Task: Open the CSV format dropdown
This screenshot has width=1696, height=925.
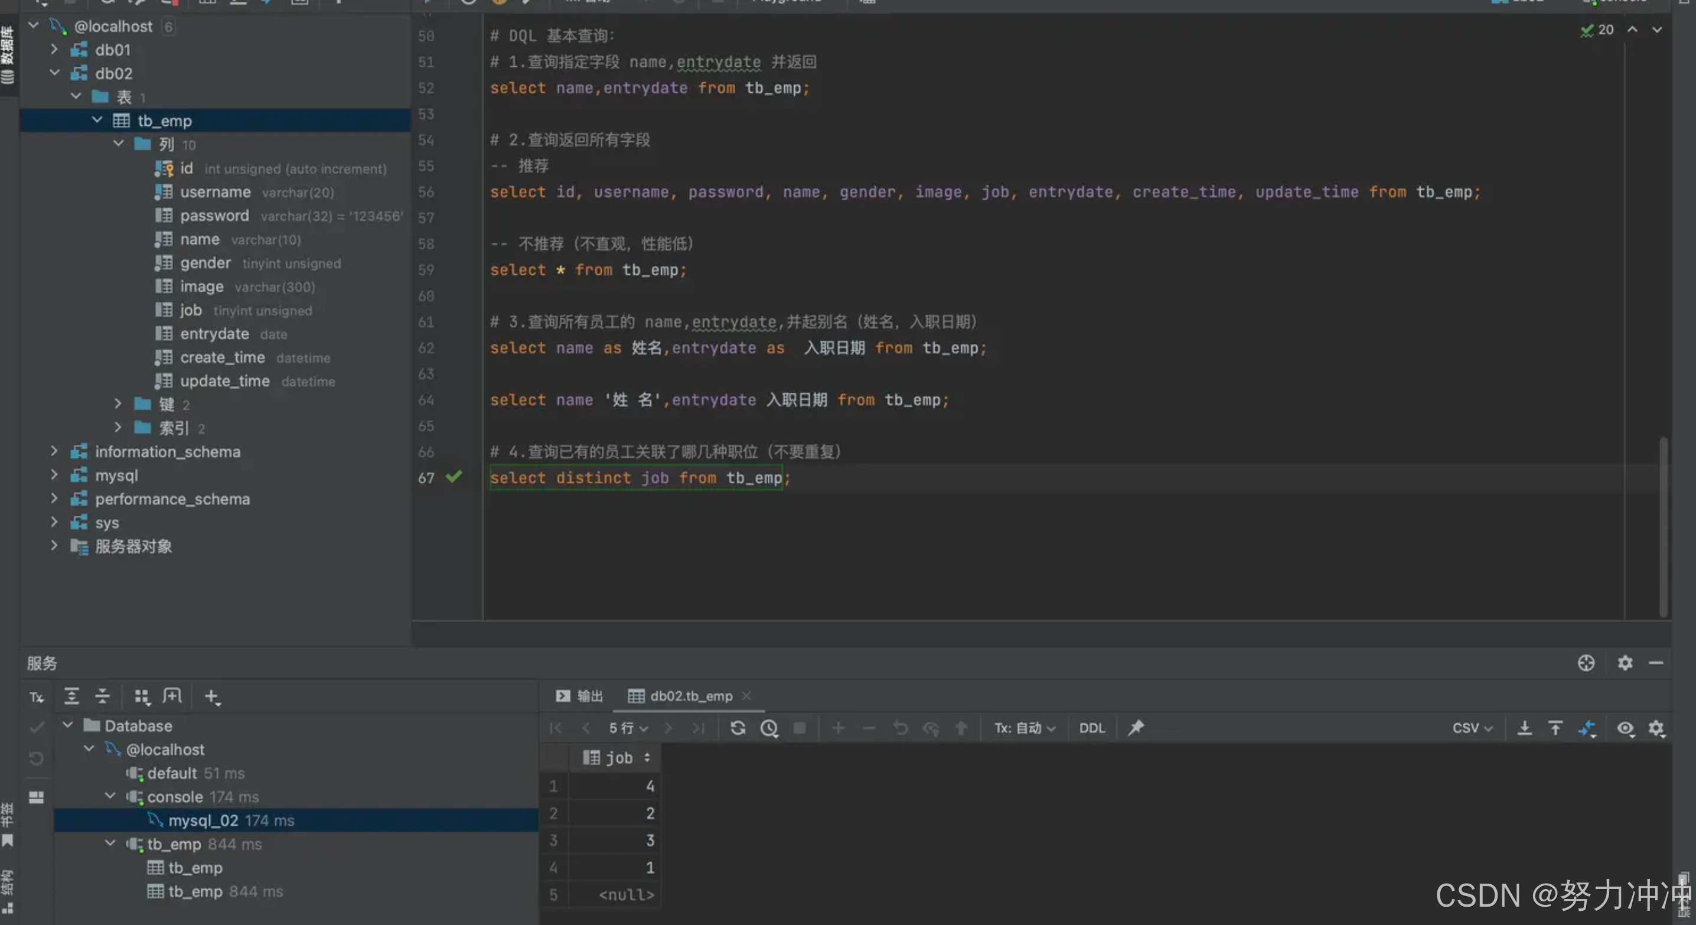Action: coord(1472,728)
